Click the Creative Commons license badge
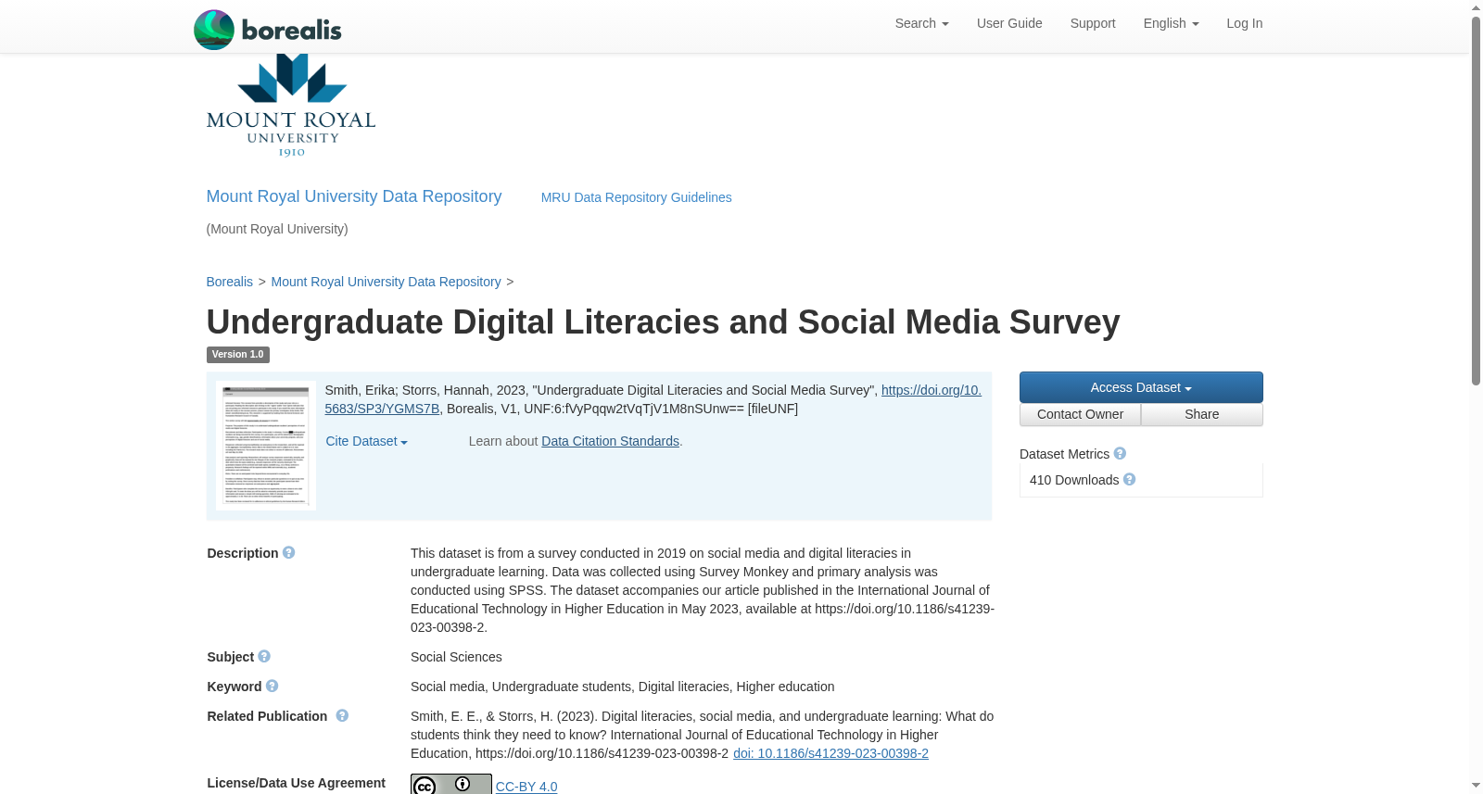 451,785
